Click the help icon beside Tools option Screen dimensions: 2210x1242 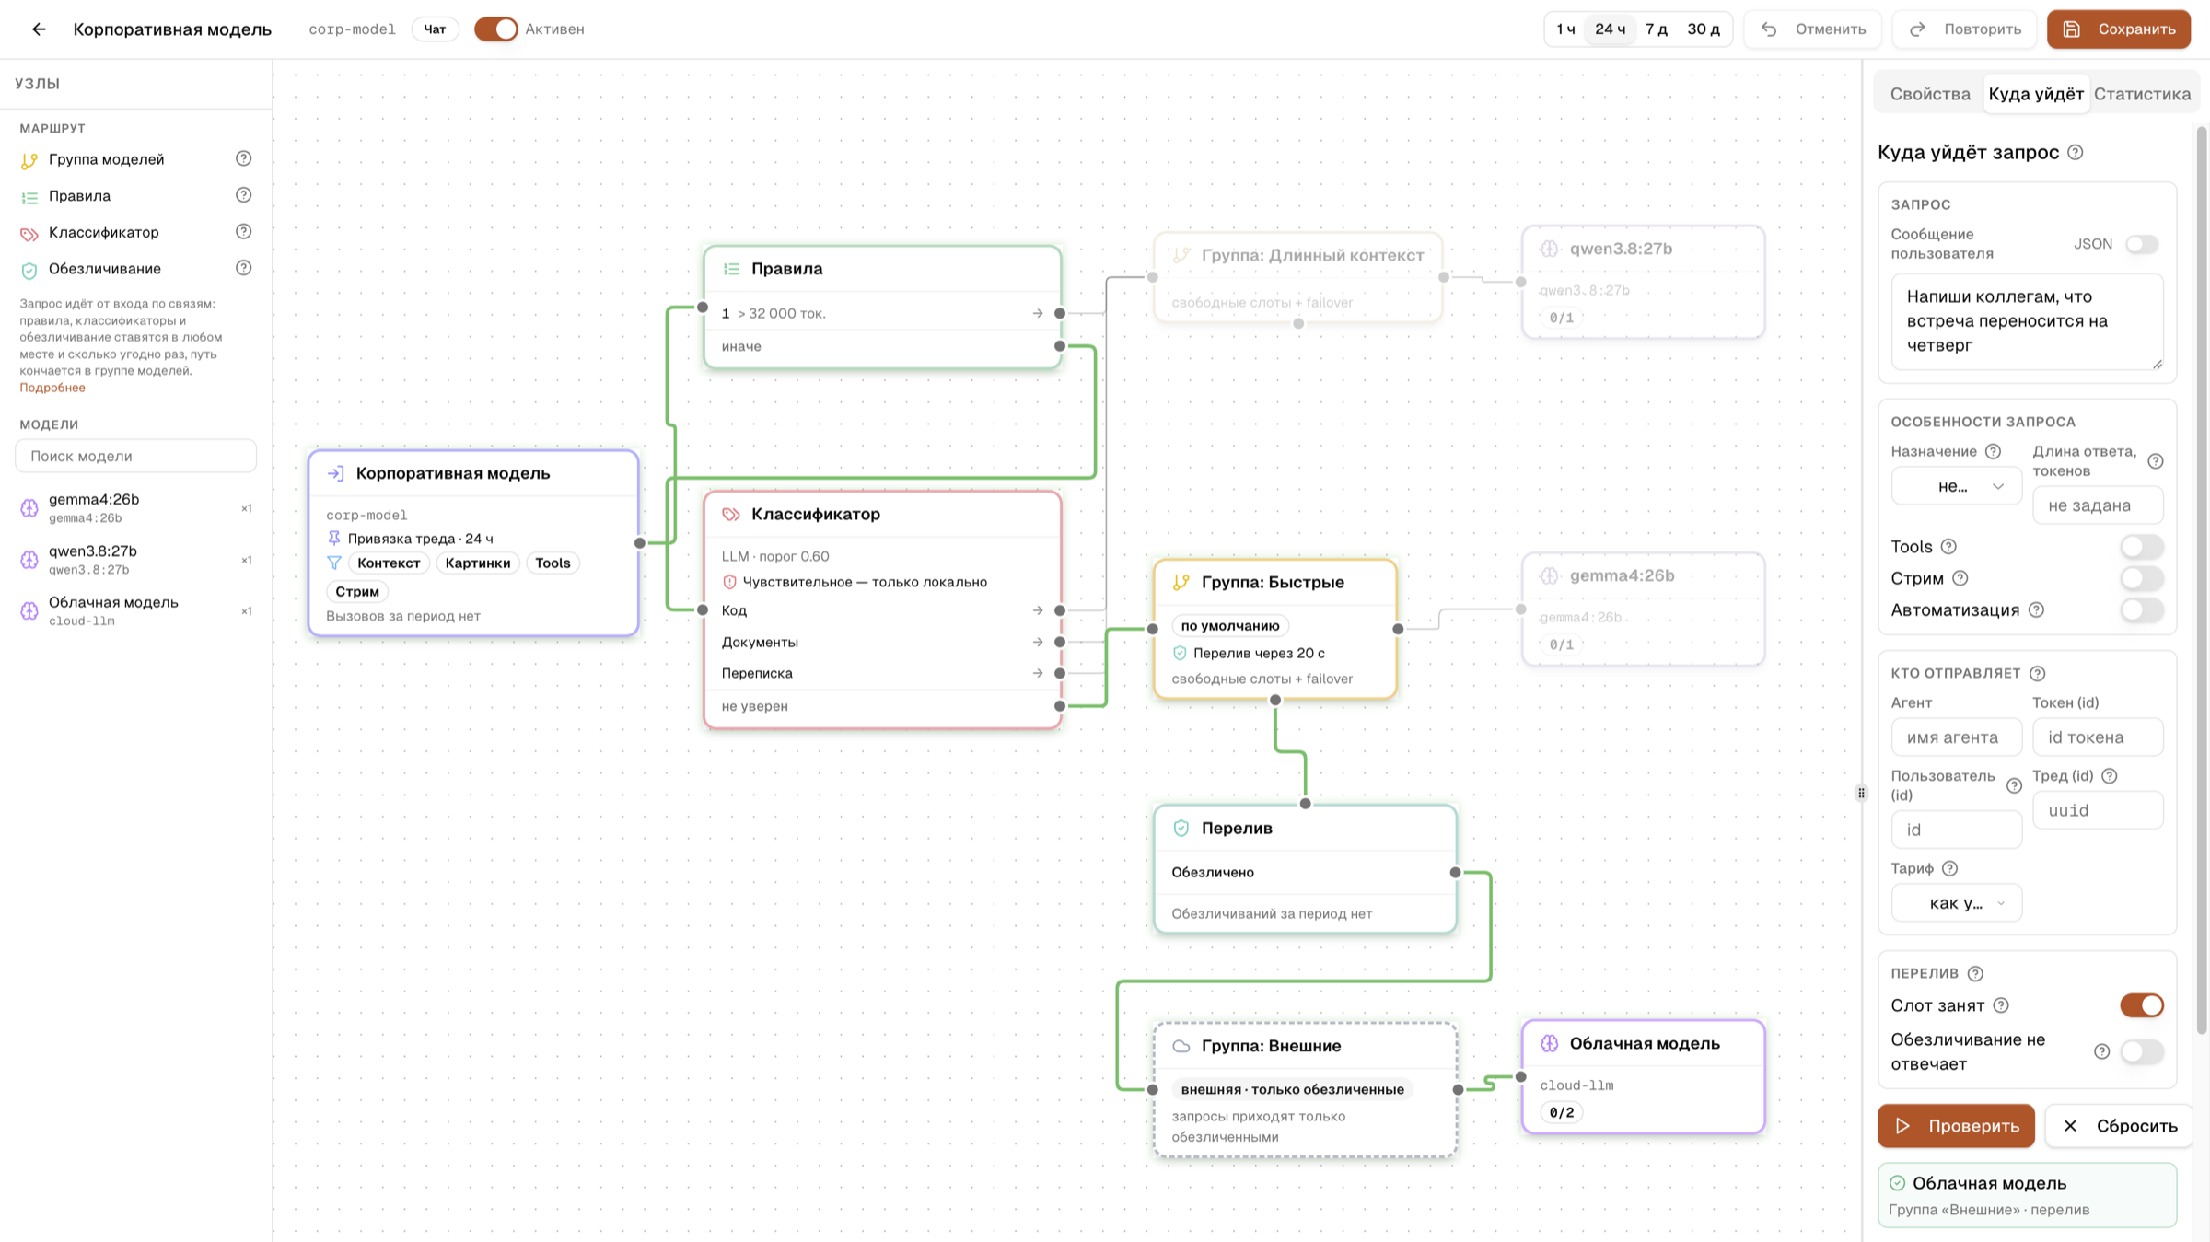[1948, 547]
